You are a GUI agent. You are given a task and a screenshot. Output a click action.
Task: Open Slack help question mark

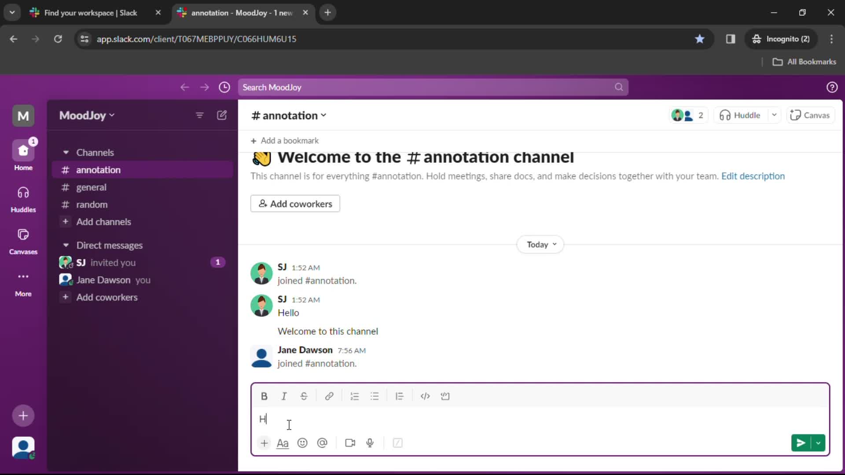(x=832, y=87)
